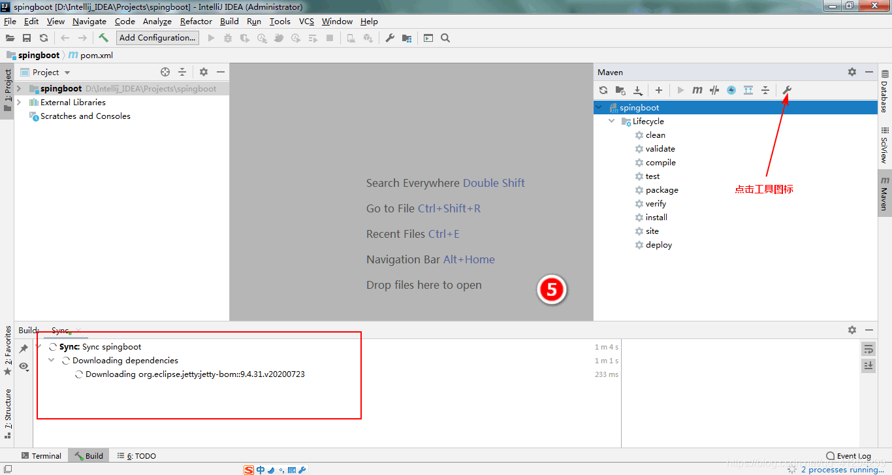Click the Run Anything toolbar icon

pos(428,38)
